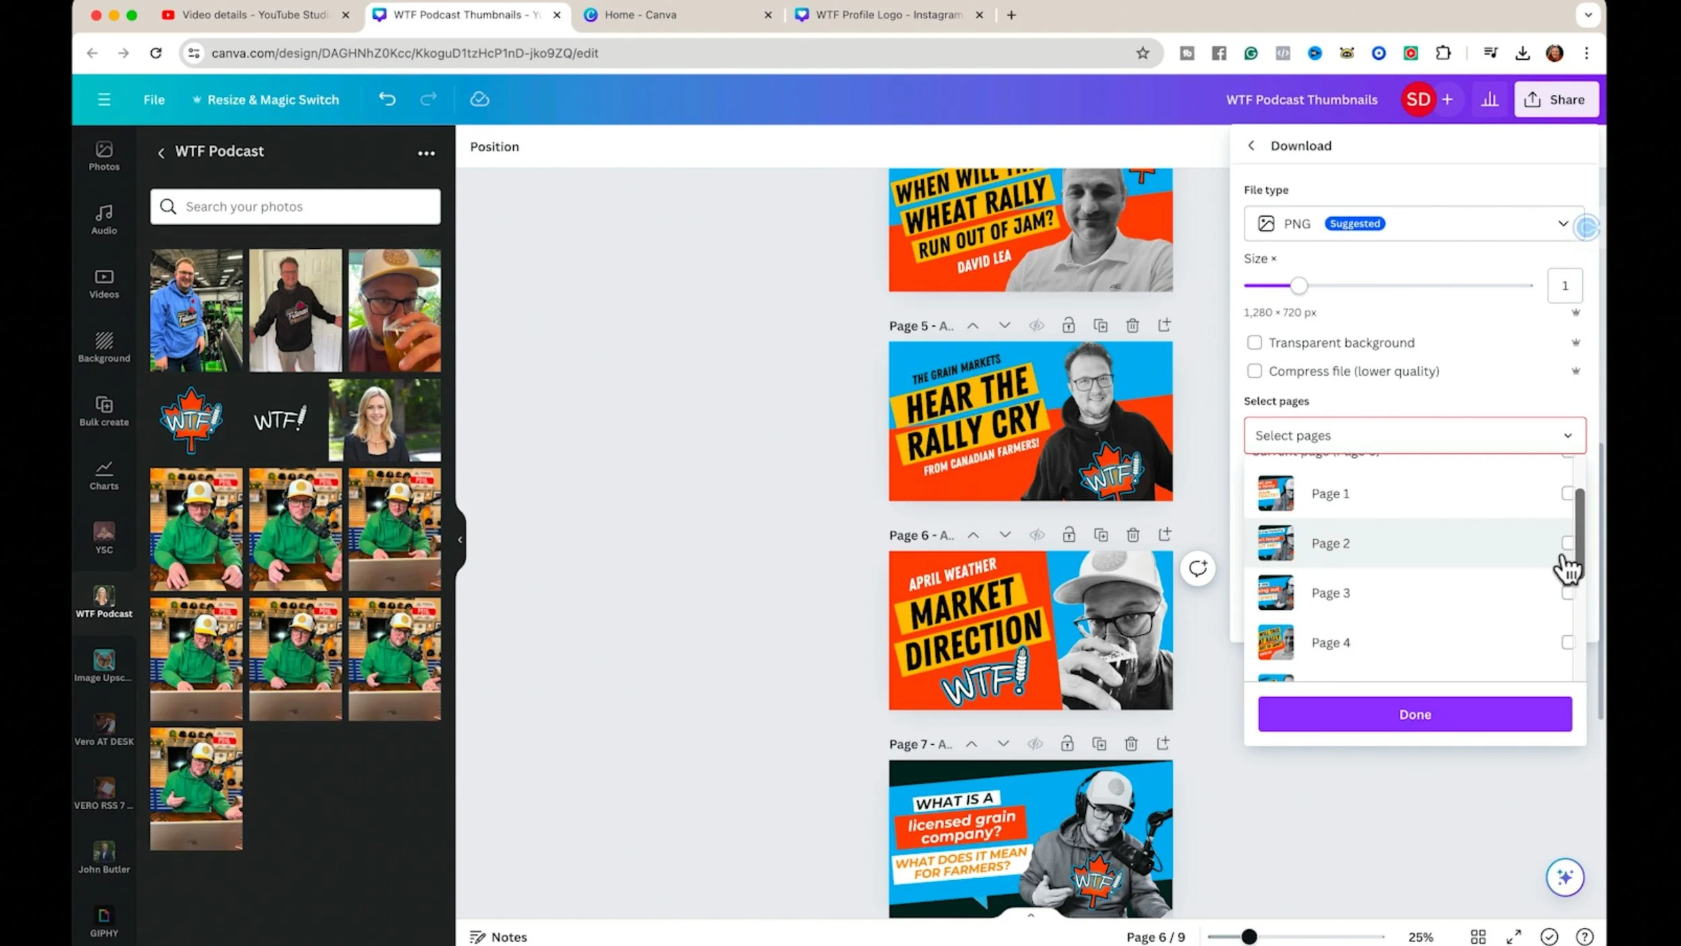
Task: Click the redo arrow in top bar
Action: 428,100
